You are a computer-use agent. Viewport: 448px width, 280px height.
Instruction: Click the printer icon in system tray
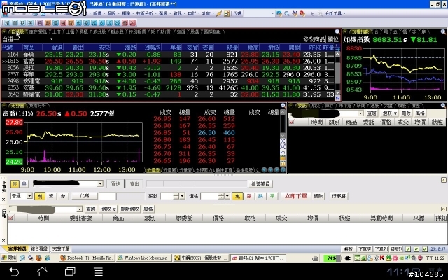pos(315,258)
